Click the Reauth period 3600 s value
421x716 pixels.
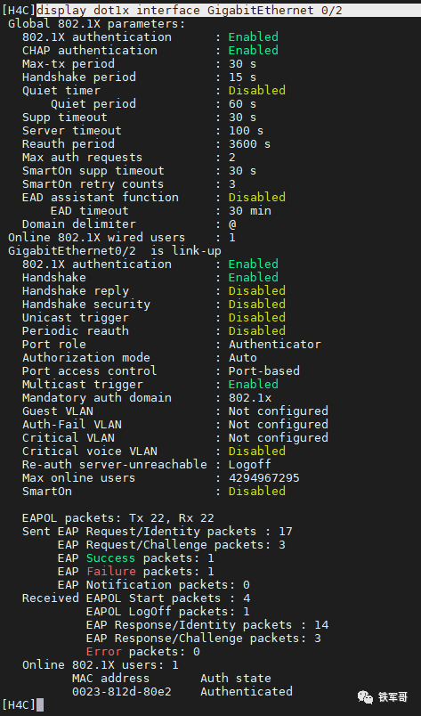pyautogui.click(x=250, y=144)
